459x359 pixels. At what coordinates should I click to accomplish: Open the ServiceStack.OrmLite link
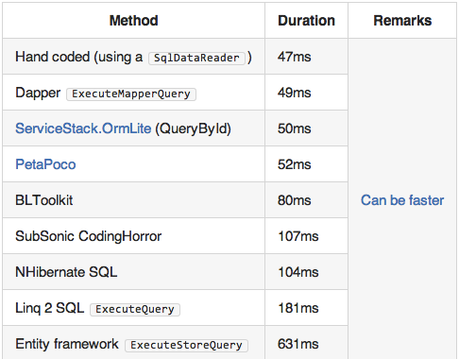pyautogui.click(x=83, y=128)
